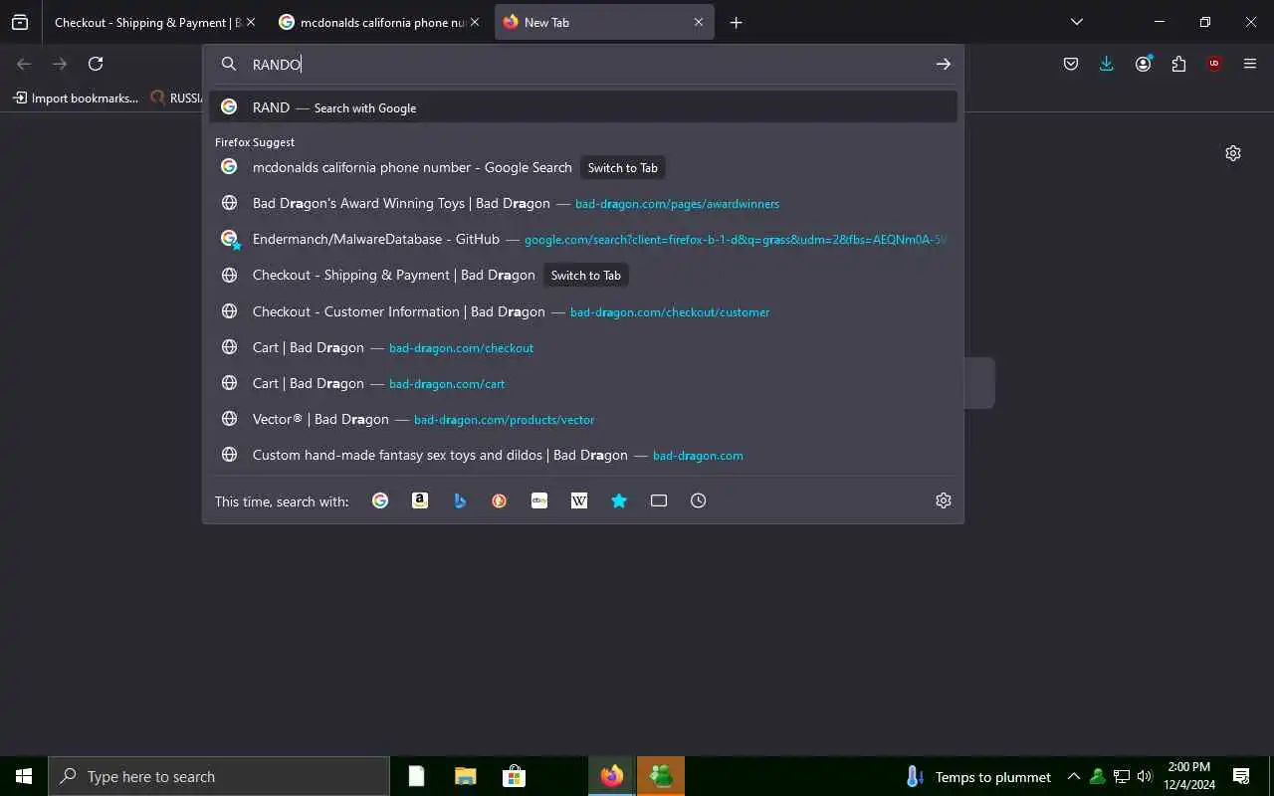Viewport: 1274px width, 796px height.
Task: Open the 2:00 PM clock and calendar
Action: 1189,776
